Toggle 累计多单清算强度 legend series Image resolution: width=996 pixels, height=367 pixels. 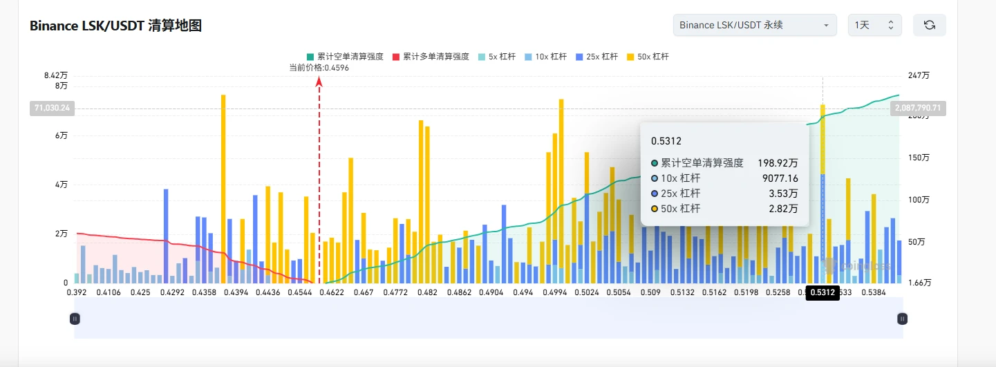(431, 57)
